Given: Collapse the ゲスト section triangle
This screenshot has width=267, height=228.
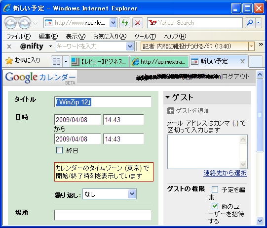Looking at the screenshot, I should pyautogui.click(x=168, y=97).
